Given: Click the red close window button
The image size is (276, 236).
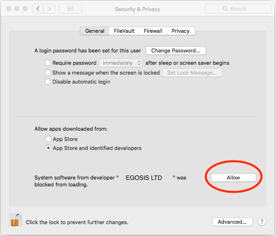Looking at the screenshot, I should [x=9, y=9].
